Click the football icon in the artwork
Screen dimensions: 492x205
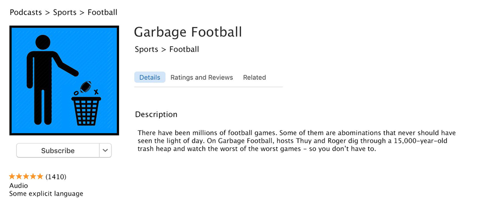coord(86,87)
